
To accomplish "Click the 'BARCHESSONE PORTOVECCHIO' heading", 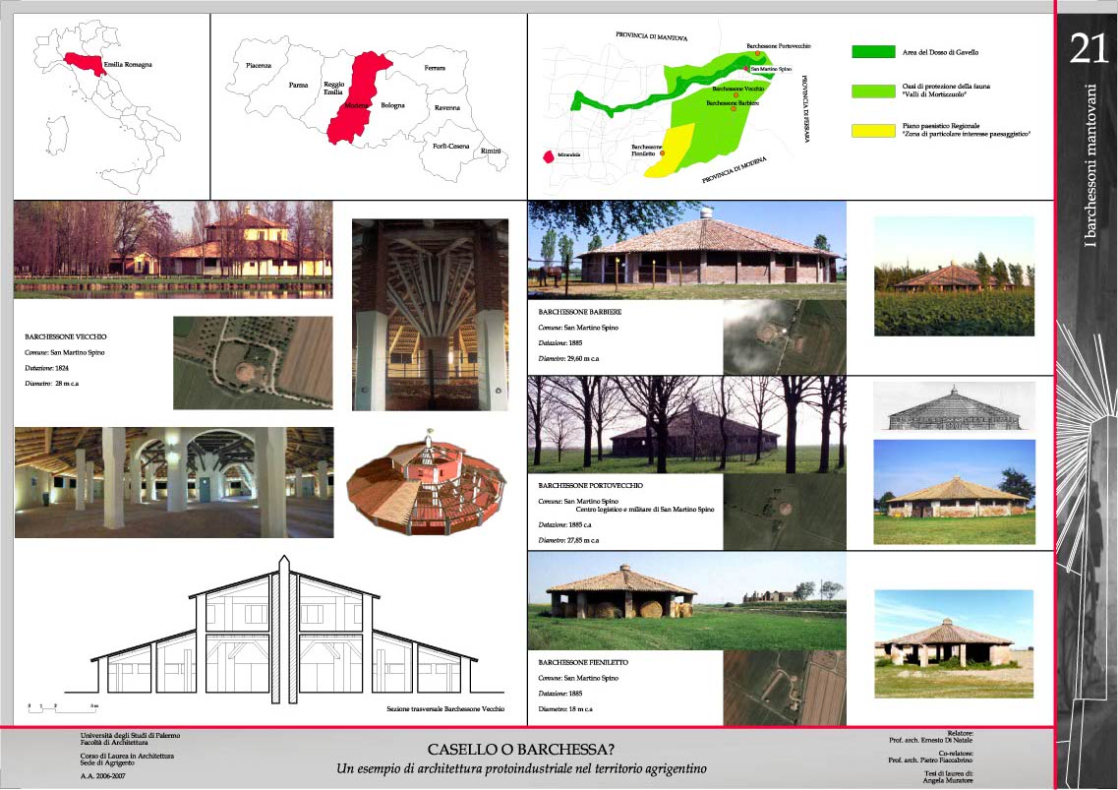I will pyautogui.click(x=590, y=485).
